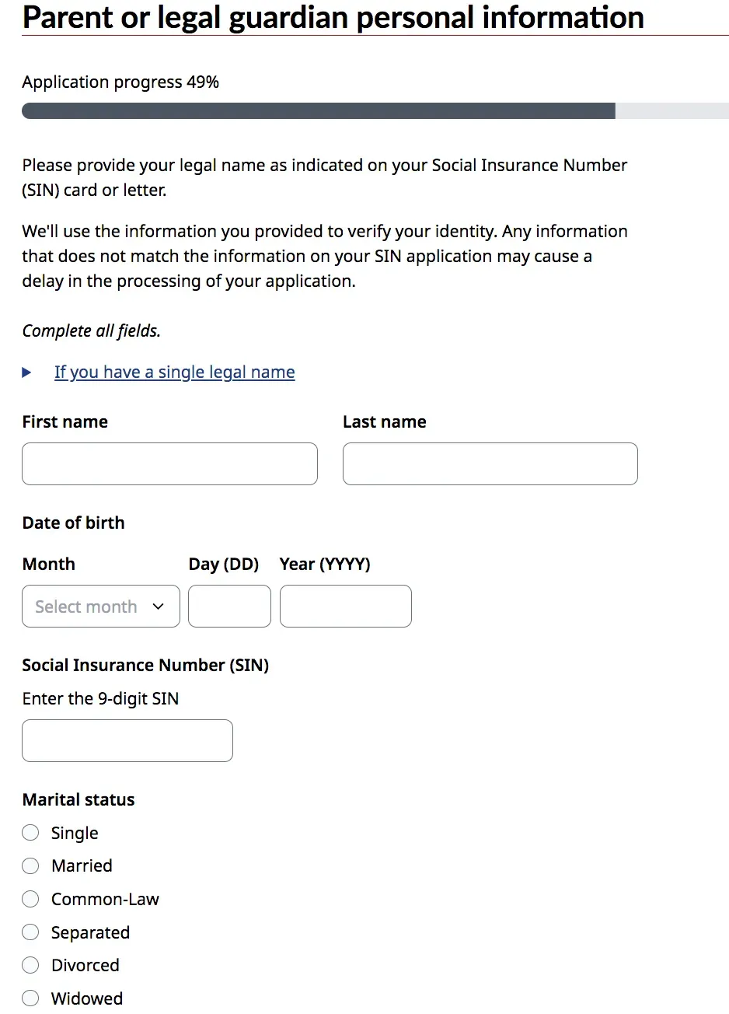This screenshot has height=1014, width=729.
Task: Click the 'First name' field label
Action: point(65,422)
